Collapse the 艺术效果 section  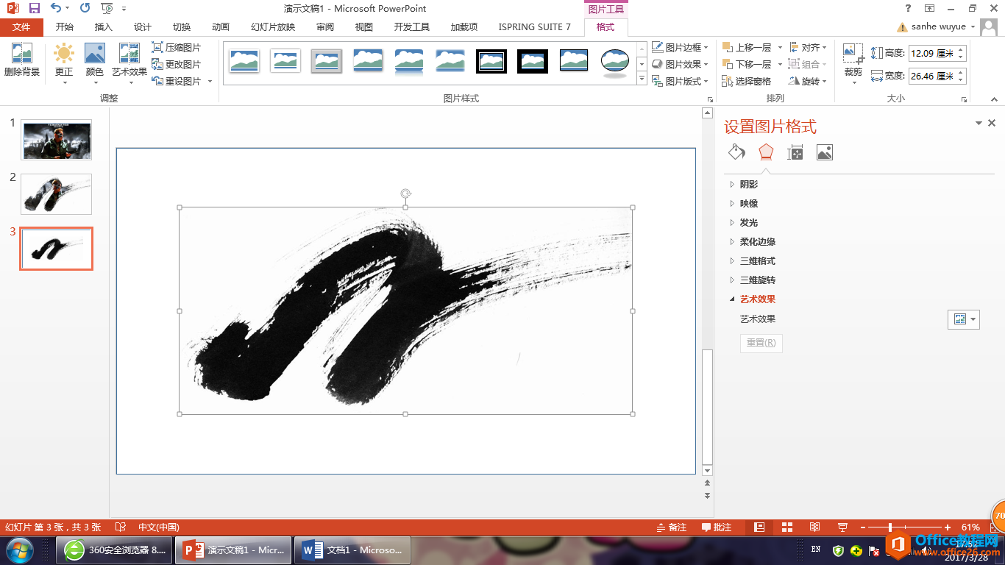click(x=757, y=299)
